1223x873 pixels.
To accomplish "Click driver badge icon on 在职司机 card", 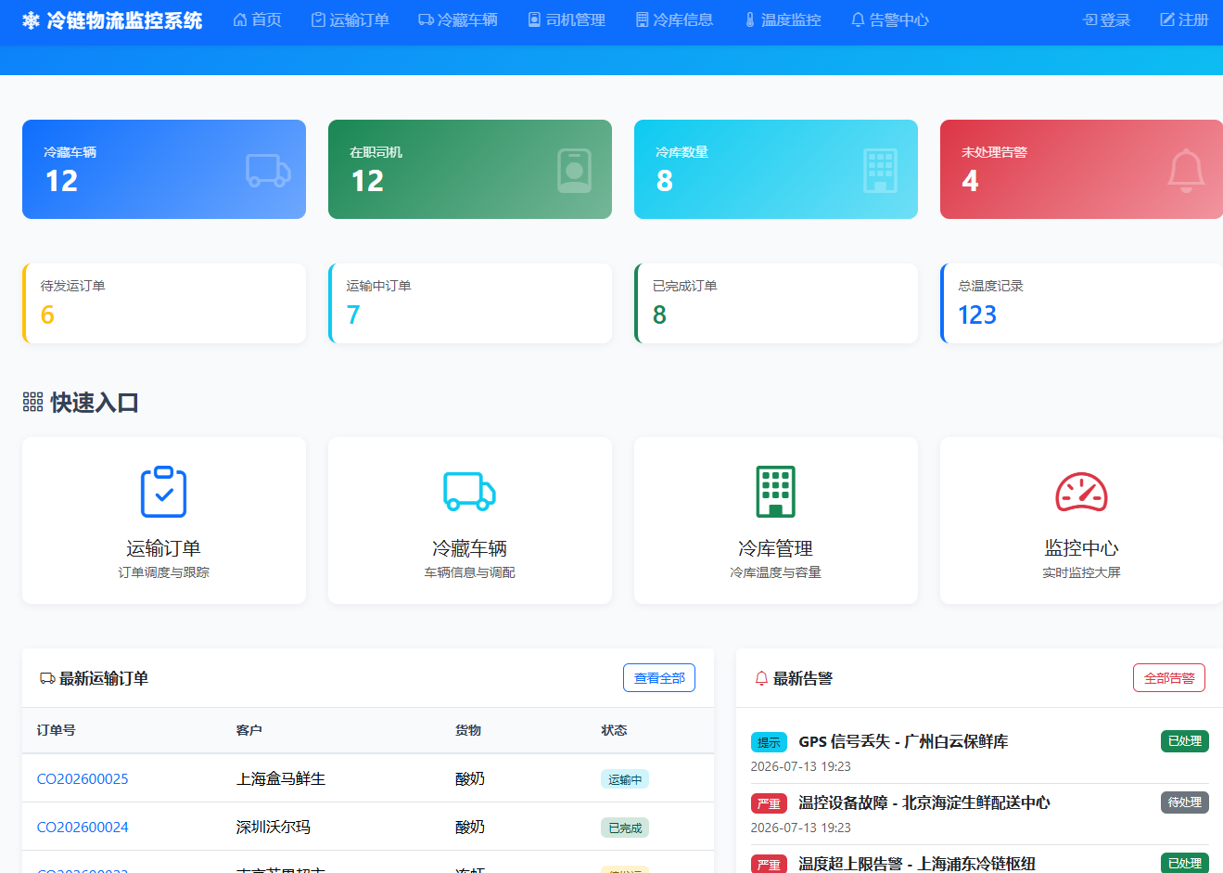I will click(x=574, y=171).
